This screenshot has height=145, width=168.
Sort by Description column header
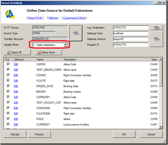coord(106,59)
